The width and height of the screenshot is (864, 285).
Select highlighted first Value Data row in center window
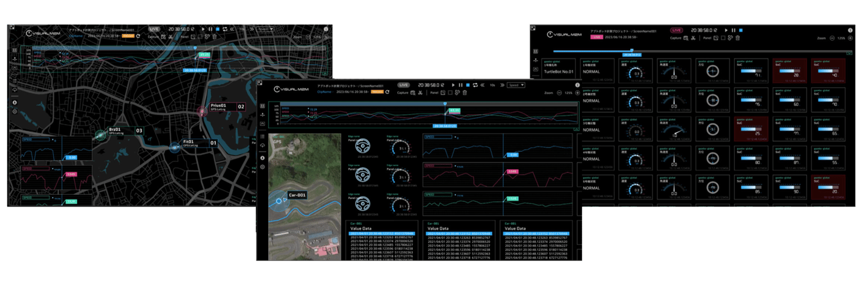(x=382, y=233)
